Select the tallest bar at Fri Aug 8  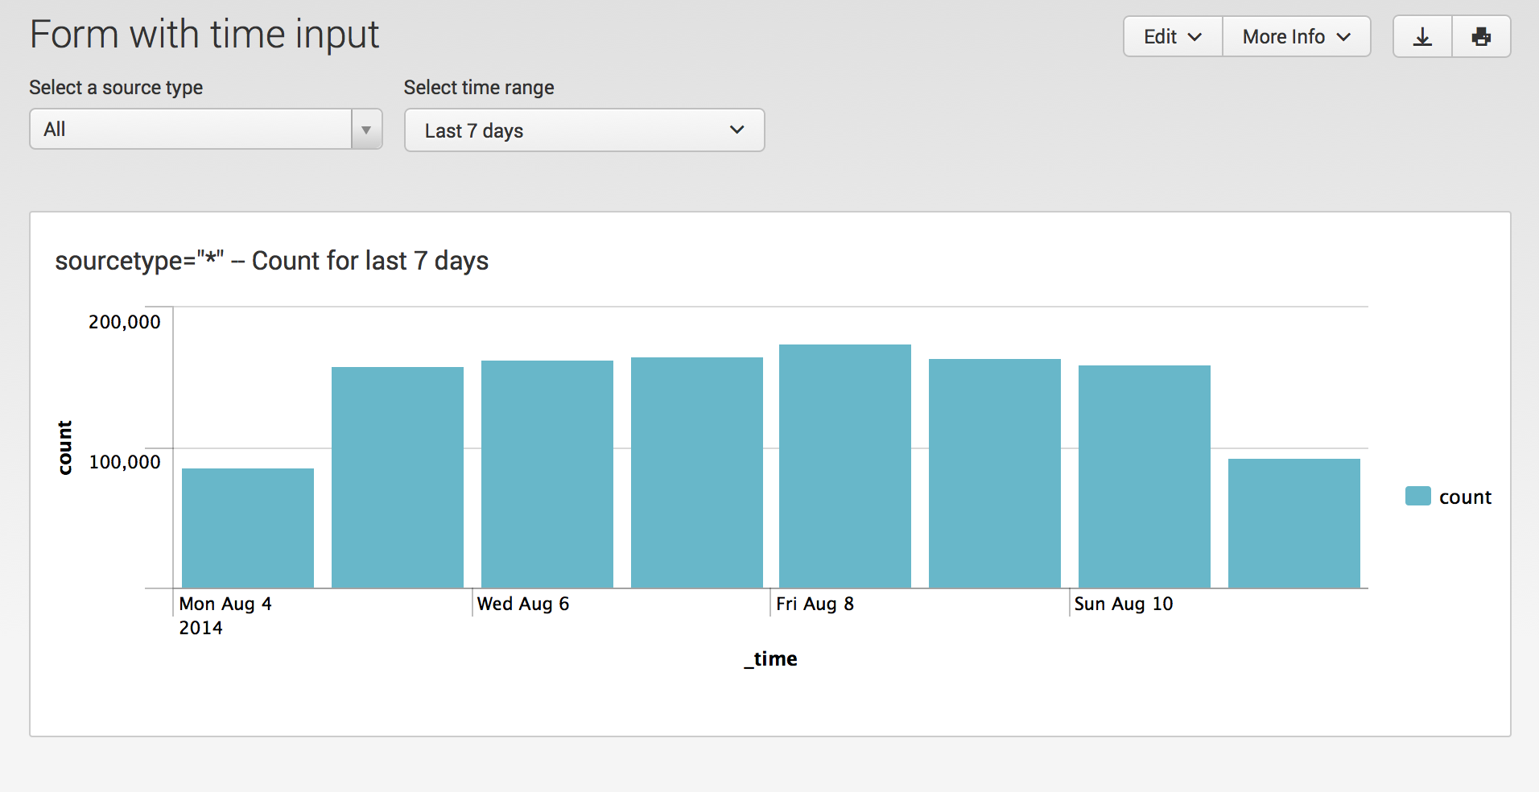point(845,466)
